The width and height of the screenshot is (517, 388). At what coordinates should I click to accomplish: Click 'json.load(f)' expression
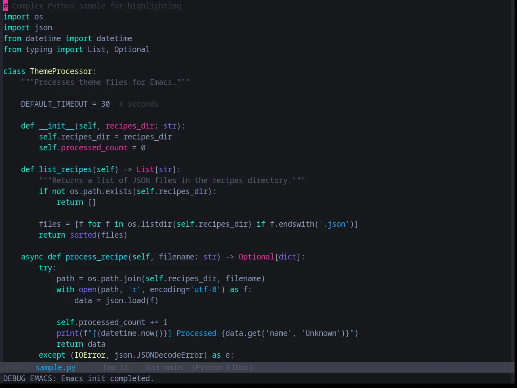132,300
